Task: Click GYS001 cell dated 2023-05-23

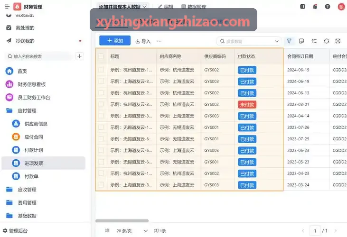Action: click(211, 162)
